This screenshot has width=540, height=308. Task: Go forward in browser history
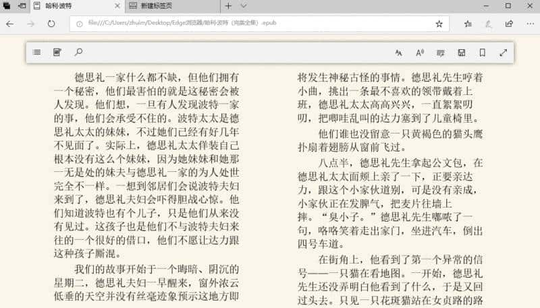30,24
